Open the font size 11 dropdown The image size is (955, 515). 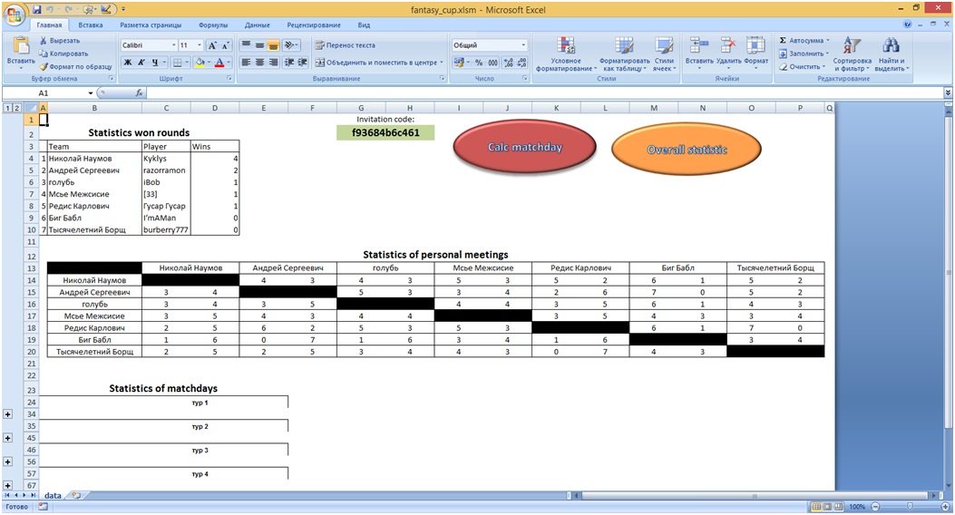200,45
